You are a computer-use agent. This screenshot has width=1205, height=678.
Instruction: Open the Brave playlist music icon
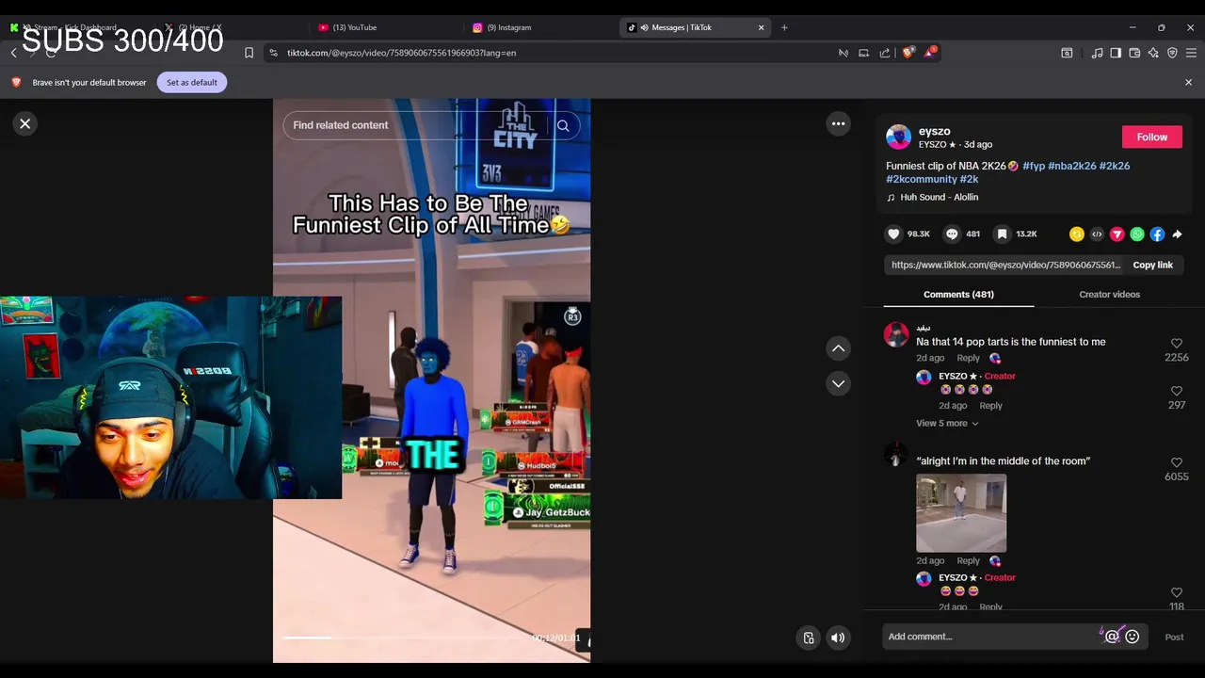click(x=1097, y=53)
